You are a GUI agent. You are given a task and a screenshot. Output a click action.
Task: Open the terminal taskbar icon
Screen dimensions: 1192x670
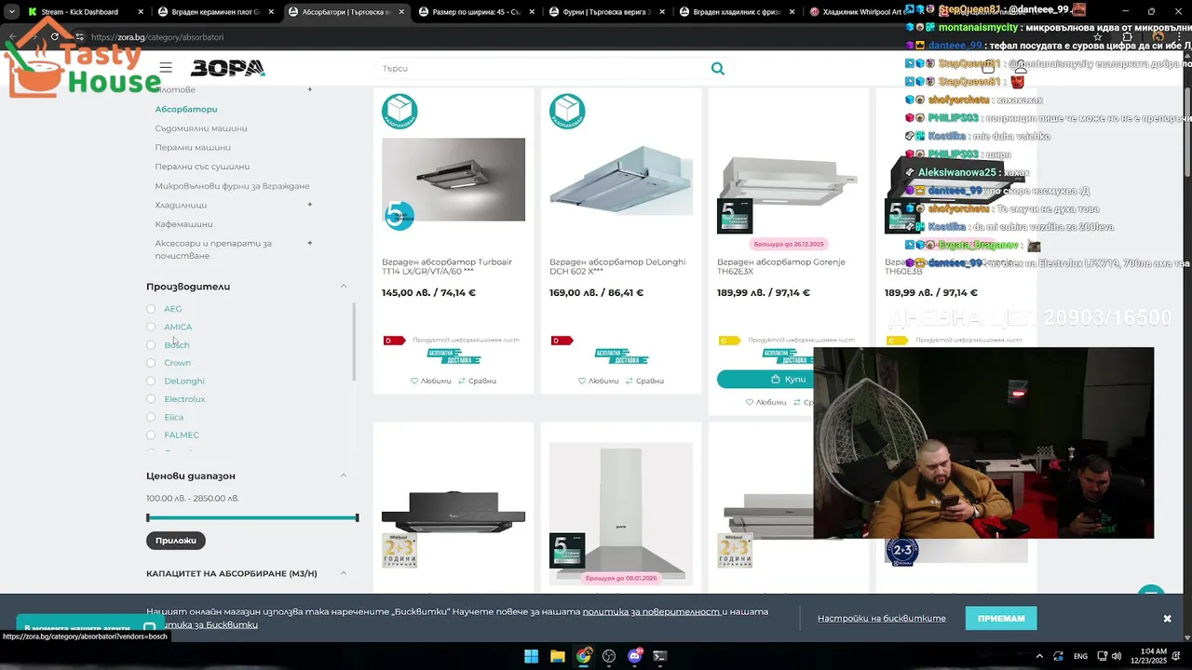click(660, 656)
